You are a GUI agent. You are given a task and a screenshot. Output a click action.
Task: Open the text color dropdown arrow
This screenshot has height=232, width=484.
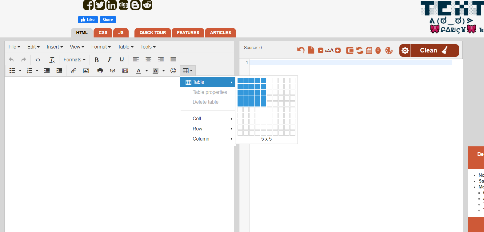point(147,71)
